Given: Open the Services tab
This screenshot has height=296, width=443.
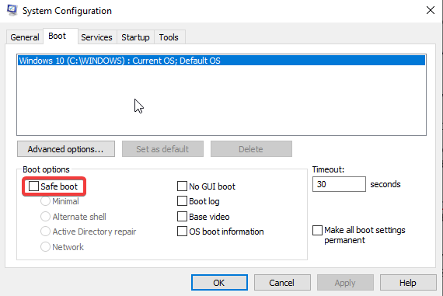Looking at the screenshot, I should [x=96, y=37].
